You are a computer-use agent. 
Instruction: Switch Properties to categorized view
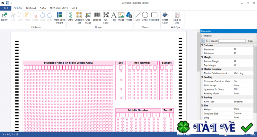[203, 41]
